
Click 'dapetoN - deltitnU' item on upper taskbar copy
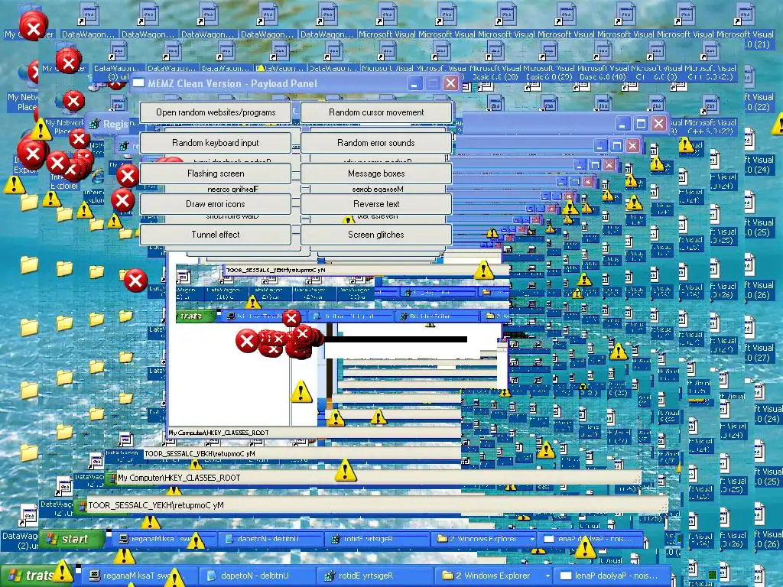270,539
